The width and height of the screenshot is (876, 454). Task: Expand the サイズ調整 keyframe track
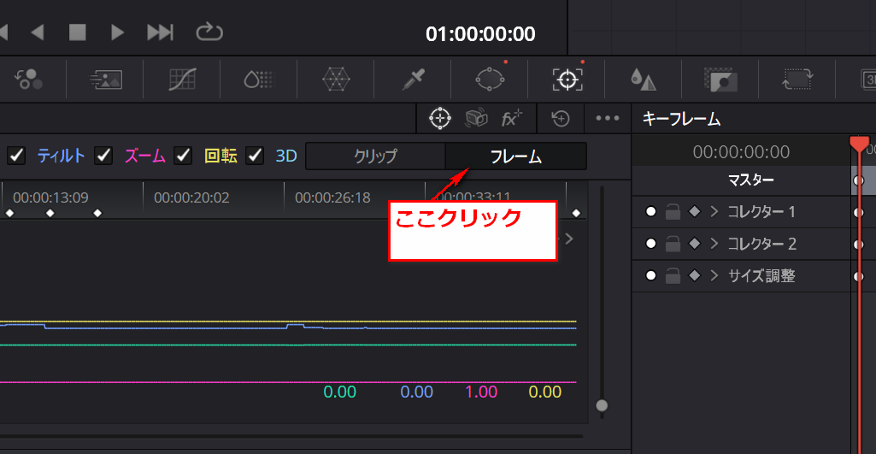click(714, 276)
